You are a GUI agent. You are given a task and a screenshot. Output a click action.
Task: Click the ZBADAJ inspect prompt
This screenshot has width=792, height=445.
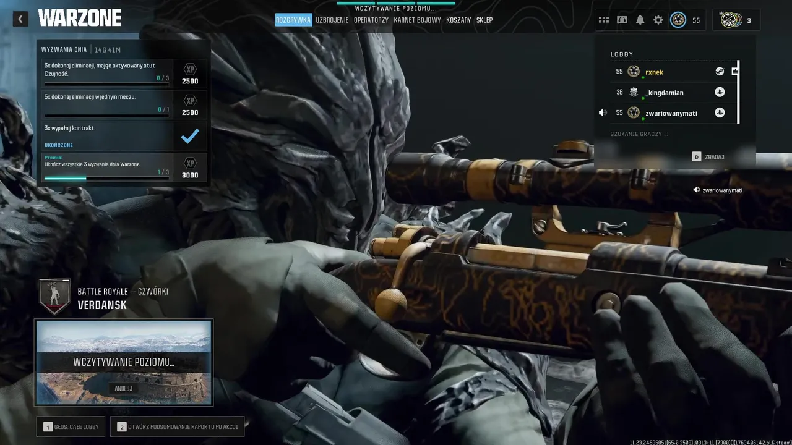click(708, 157)
